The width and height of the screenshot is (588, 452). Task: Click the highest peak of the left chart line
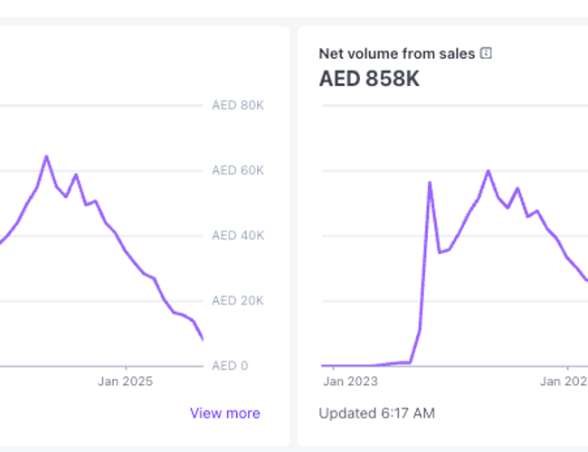tap(46, 156)
